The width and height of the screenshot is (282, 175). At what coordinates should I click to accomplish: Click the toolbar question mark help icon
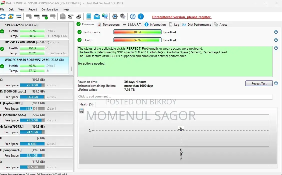(x=133, y=16)
